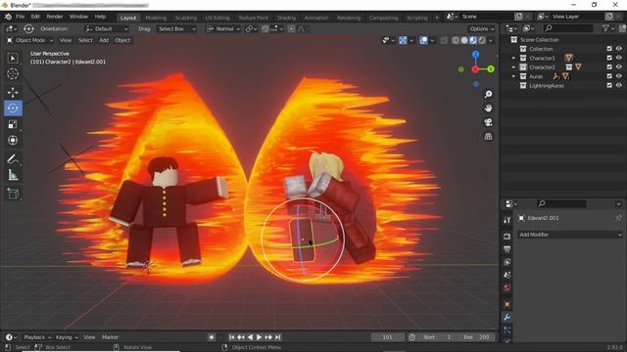Jump to the end frame

[278, 337]
